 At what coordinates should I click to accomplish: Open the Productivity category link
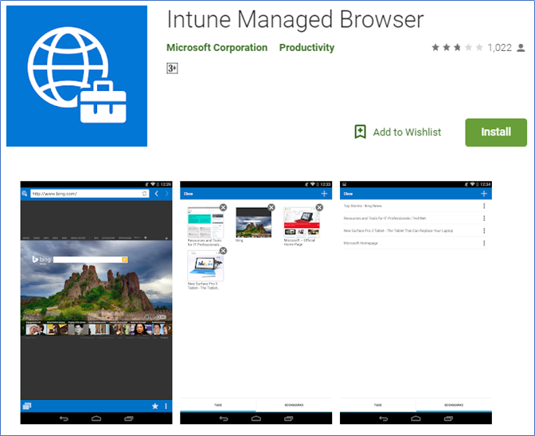coord(307,48)
